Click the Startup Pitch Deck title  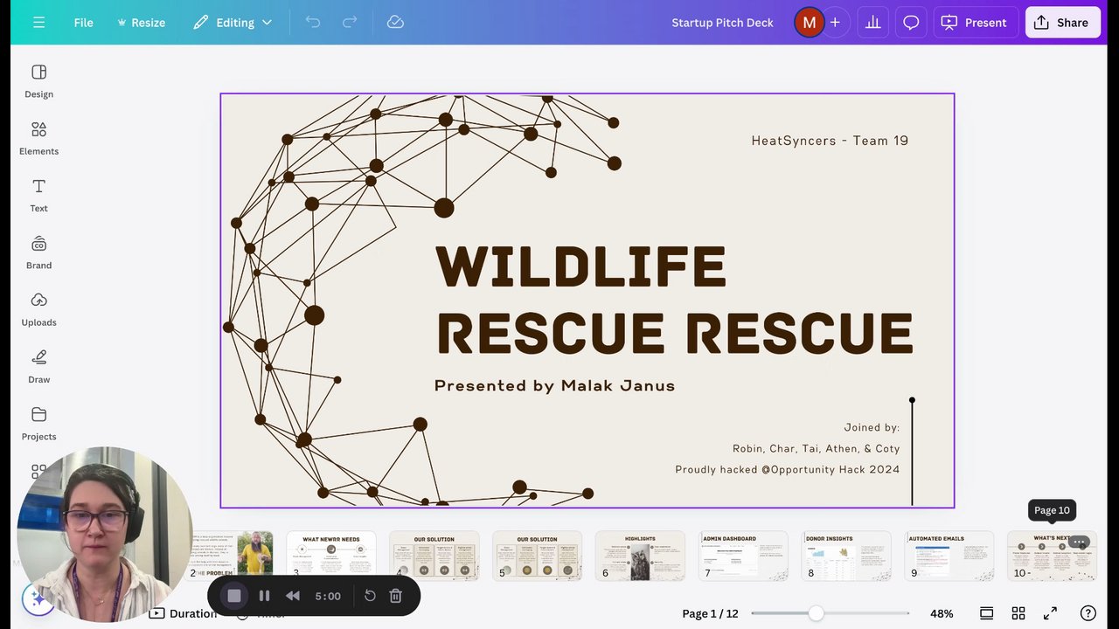722,23
